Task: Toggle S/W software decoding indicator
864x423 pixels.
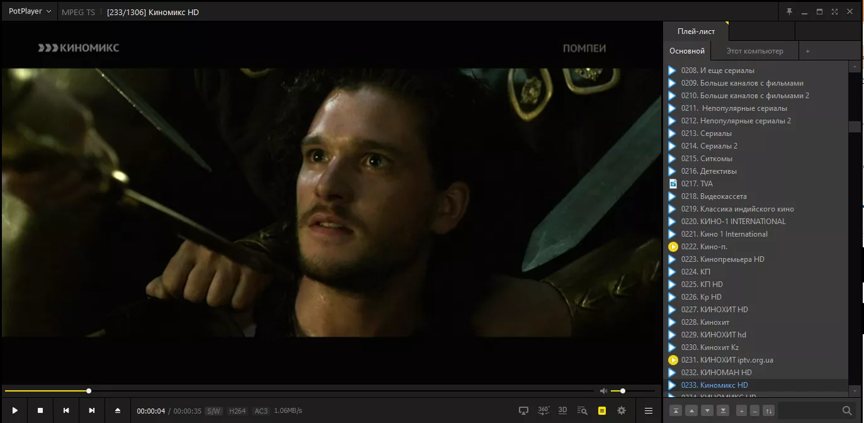Action: coord(214,411)
